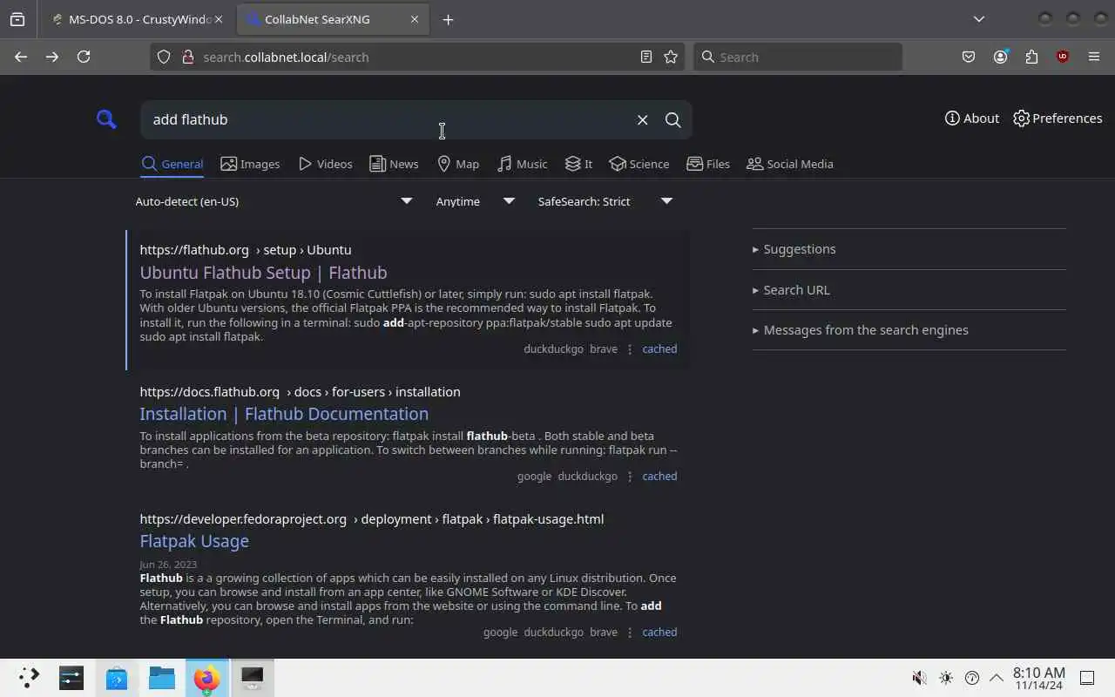1115x697 pixels.
Task: Open cached link for Flathub Documentation result
Action: [x=659, y=476]
